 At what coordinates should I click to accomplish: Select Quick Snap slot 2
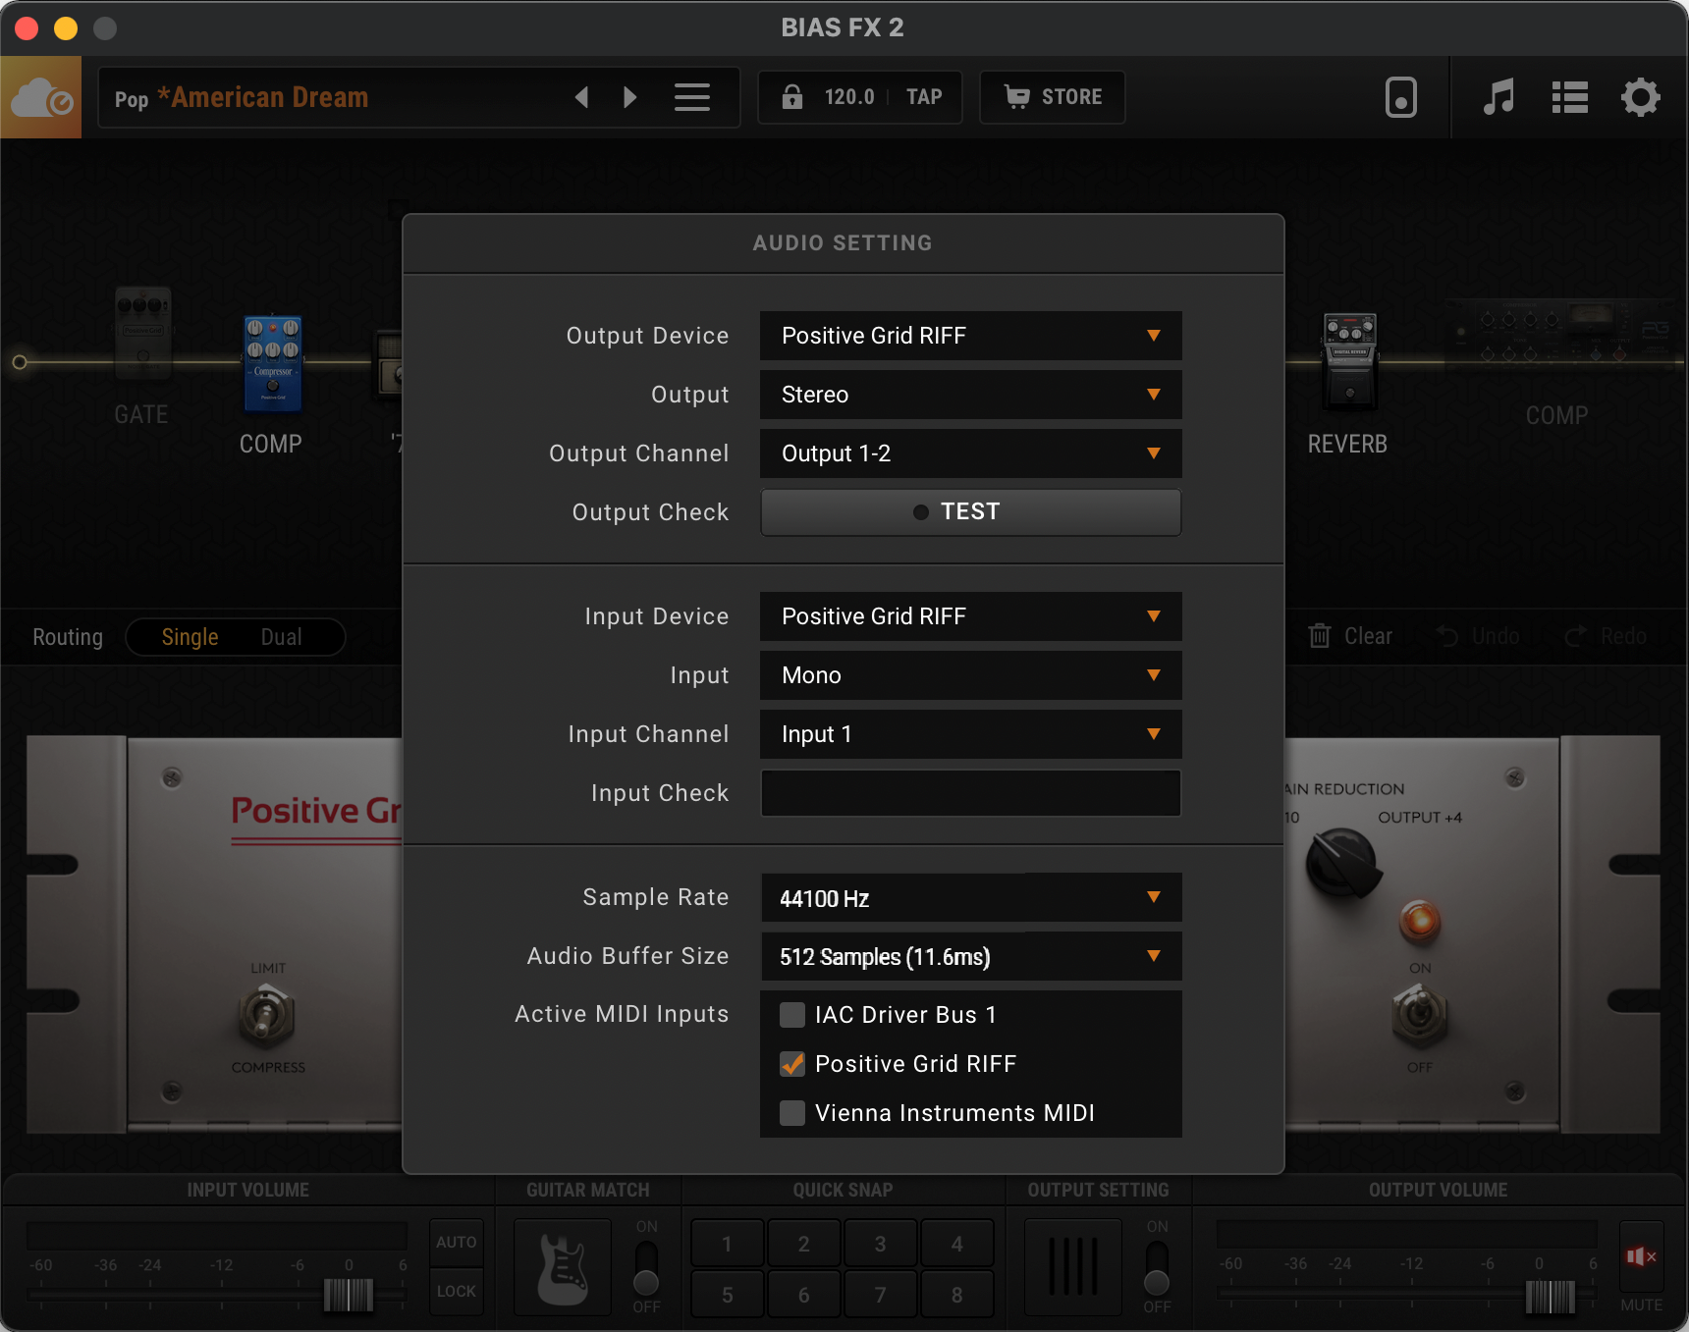804,1244
